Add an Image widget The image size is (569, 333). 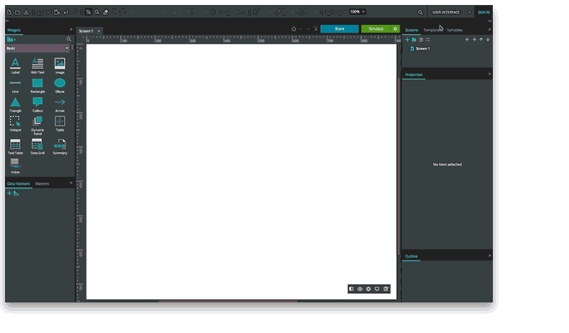[x=60, y=65]
